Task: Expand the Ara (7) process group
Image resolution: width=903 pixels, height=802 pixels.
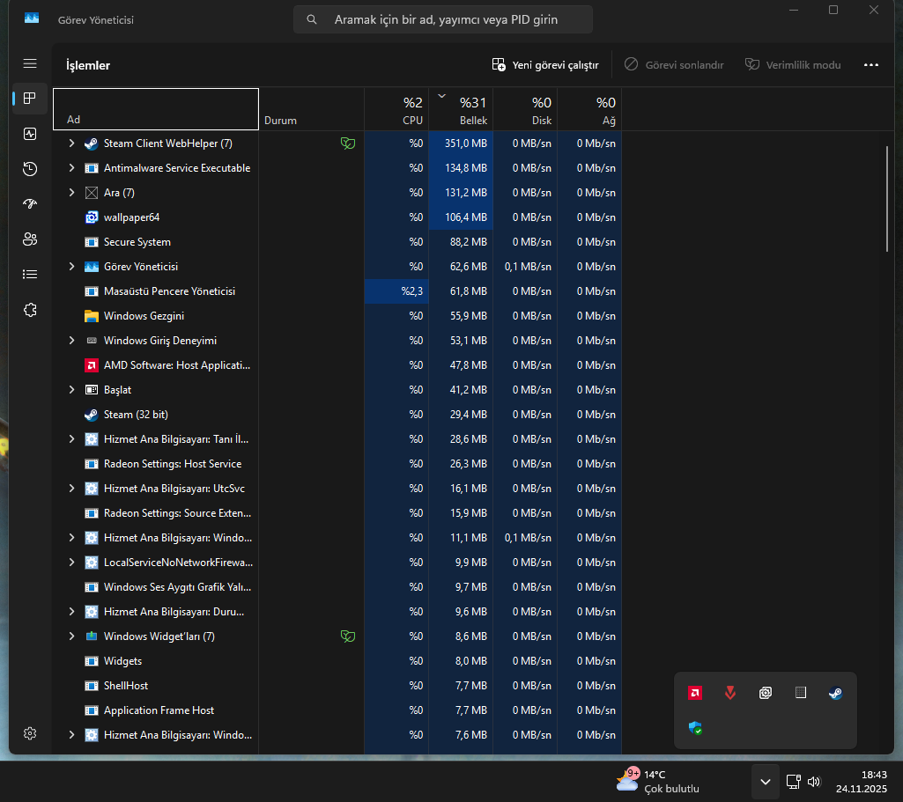Action: click(x=71, y=193)
